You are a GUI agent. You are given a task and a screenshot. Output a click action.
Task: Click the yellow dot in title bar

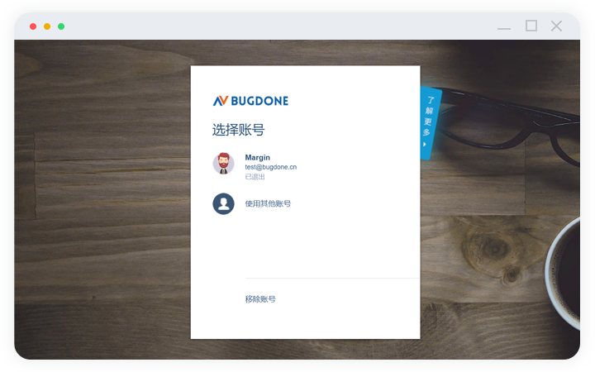47,26
